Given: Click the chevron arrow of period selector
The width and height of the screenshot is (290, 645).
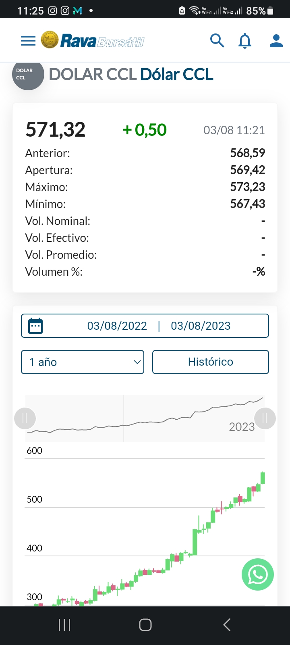Looking at the screenshot, I should [x=137, y=362].
